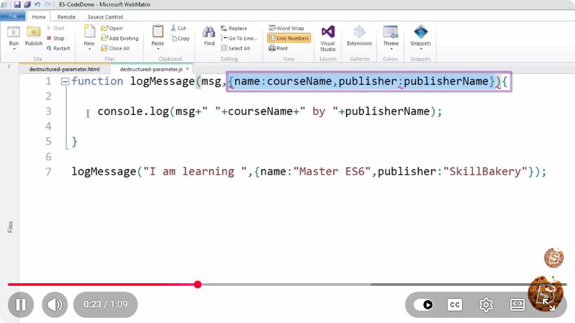Image resolution: width=575 pixels, height=323 pixels.
Task: Click Undo in quick access toolbar
Action: tap(37, 5)
